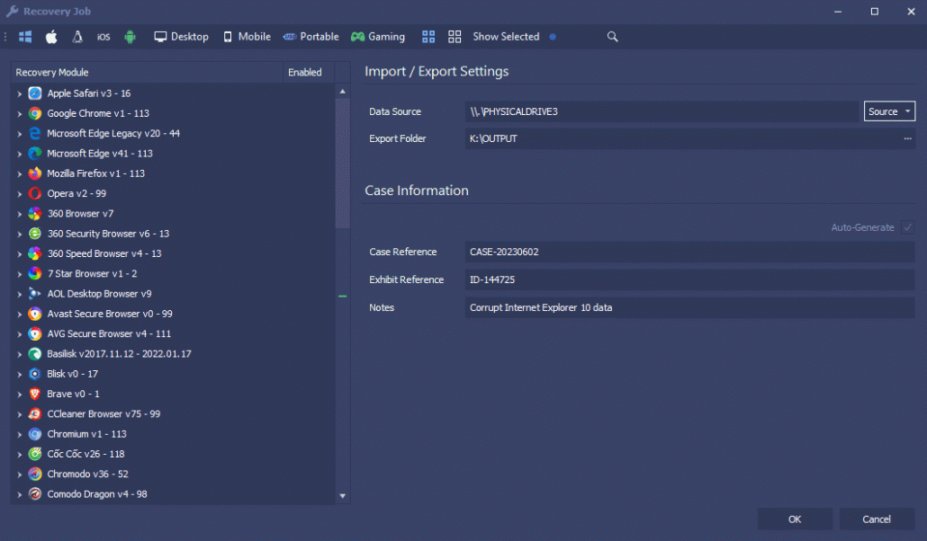Filter modules by Android robot icon
The height and width of the screenshot is (541, 927).
pyautogui.click(x=130, y=37)
